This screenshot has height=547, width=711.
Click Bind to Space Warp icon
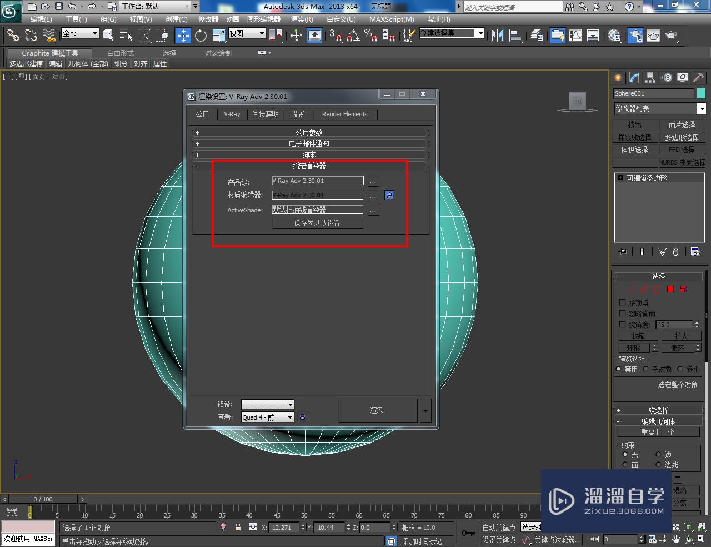(49, 35)
